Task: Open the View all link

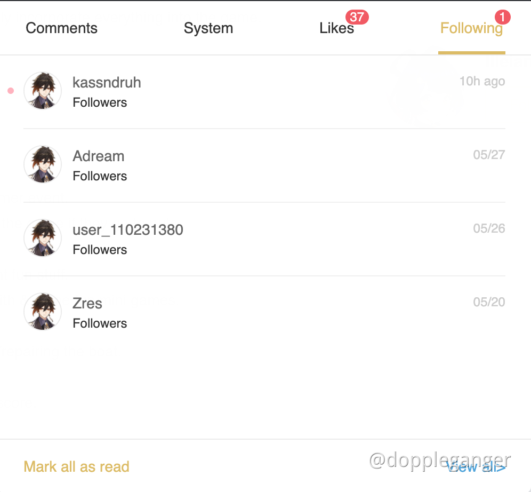Action: 476,467
